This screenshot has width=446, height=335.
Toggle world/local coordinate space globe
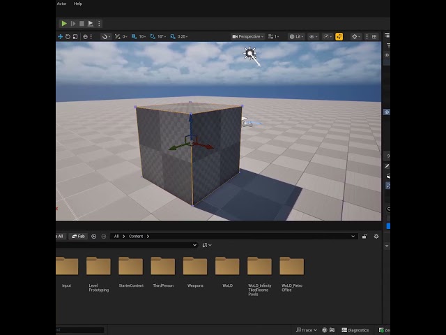click(85, 36)
